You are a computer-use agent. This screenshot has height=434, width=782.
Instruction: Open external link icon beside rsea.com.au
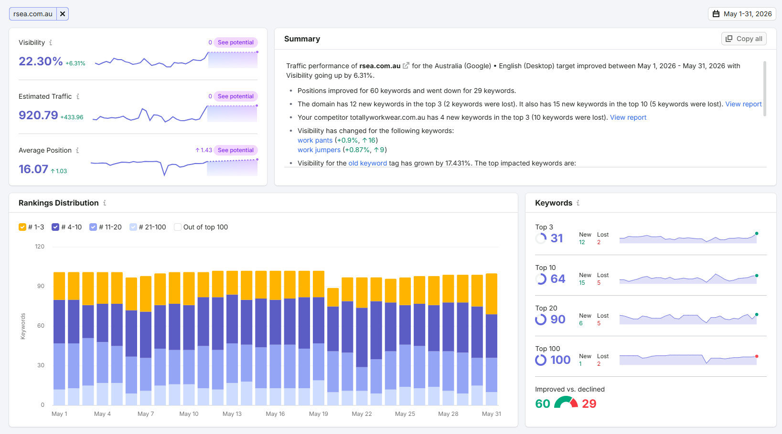406,66
